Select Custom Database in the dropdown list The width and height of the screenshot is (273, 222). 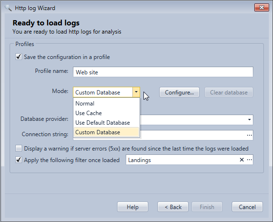[x=107, y=132]
